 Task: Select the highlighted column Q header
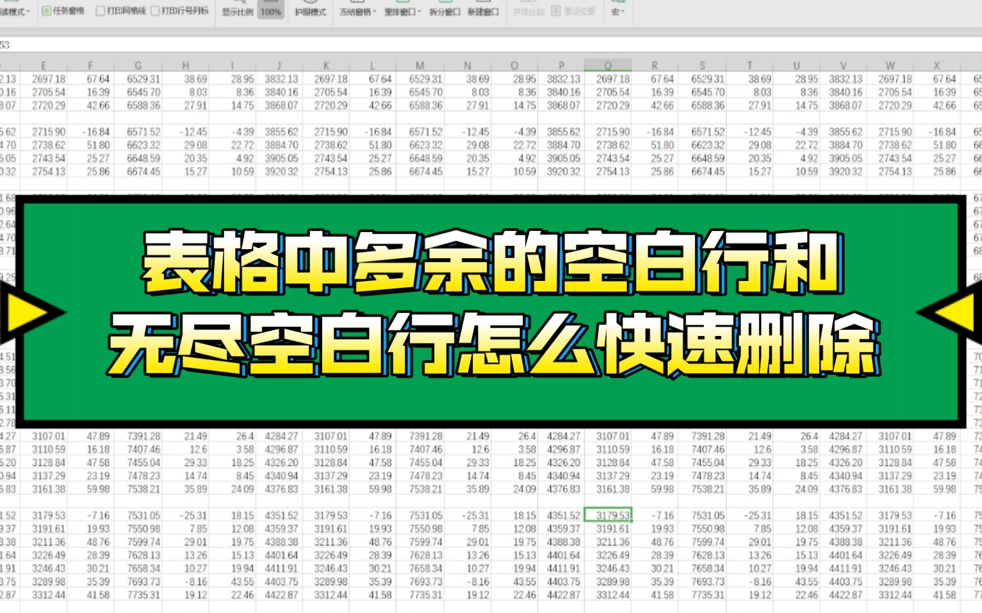(x=608, y=65)
